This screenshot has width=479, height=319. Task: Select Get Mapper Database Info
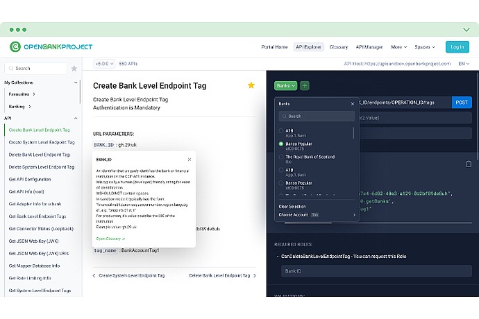point(34,266)
